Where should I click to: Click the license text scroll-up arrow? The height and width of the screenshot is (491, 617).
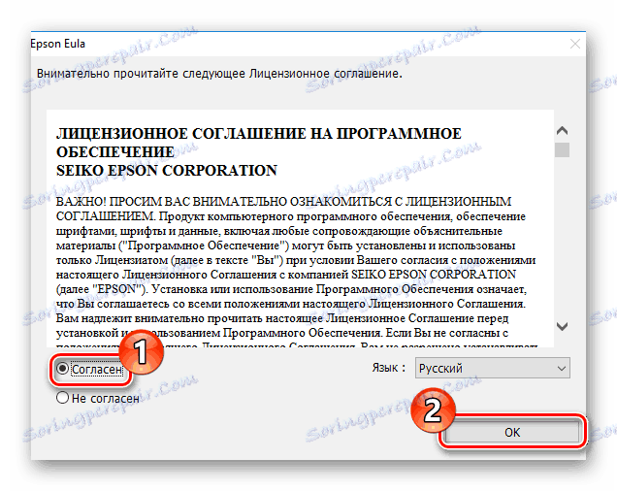[x=563, y=130]
